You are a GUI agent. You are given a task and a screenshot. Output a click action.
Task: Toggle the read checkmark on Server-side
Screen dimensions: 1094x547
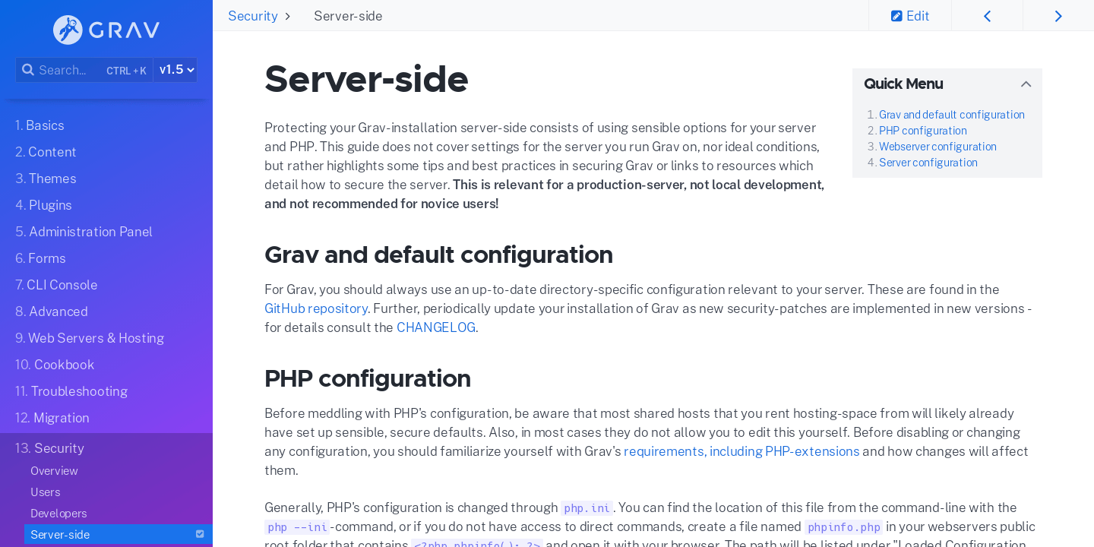point(200,534)
